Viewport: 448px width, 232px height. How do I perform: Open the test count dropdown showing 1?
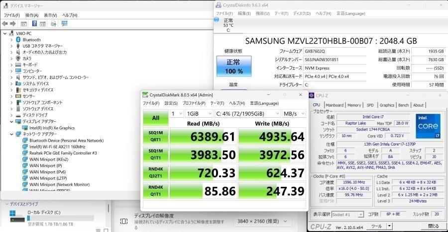pyautogui.click(x=177, y=114)
